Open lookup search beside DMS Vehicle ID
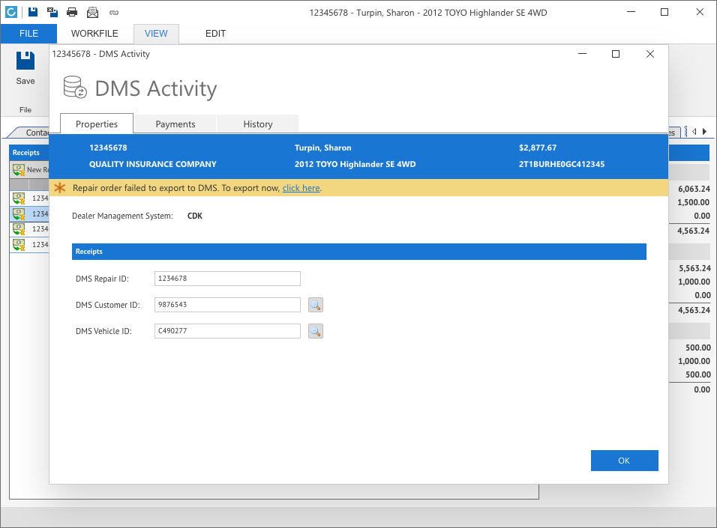This screenshot has width=717, height=528. (316, 331)
